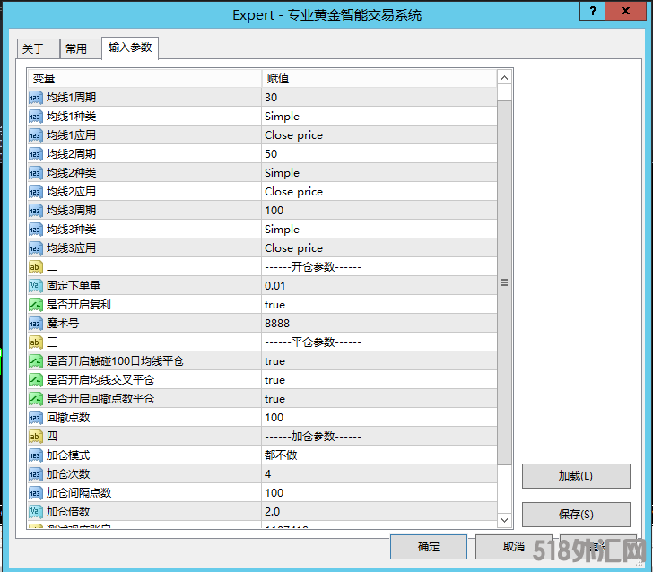Click the icon beside 均线1应用
Screen dimensions: 653x572
(36, 134)
